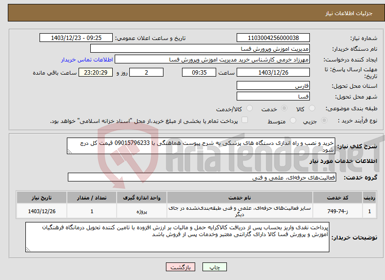This screenshot has height=280, width=385.
Task: Click the page header جزئیات اطلاعات نیاز
Action: (349, 13)
